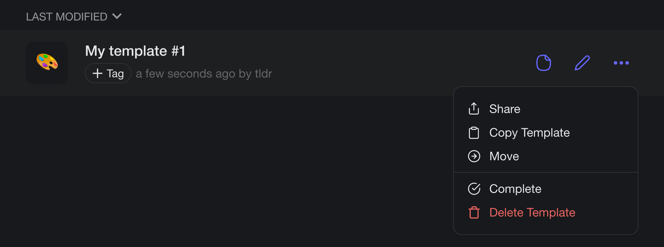Click the palette emoji thumbnail
The width and height of the screenshot is (664, 247).
tap(47, 63)
